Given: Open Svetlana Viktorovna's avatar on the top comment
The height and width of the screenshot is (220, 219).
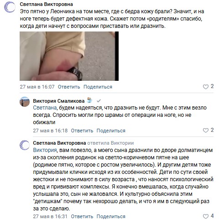Looking at the screenshot, I should [x=10, y=7].
